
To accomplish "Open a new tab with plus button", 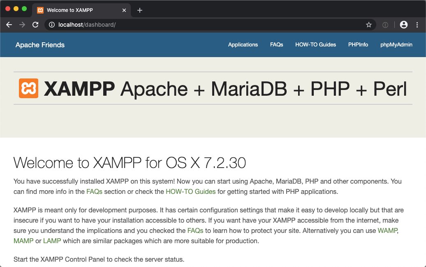I will (x=140, y=10).
